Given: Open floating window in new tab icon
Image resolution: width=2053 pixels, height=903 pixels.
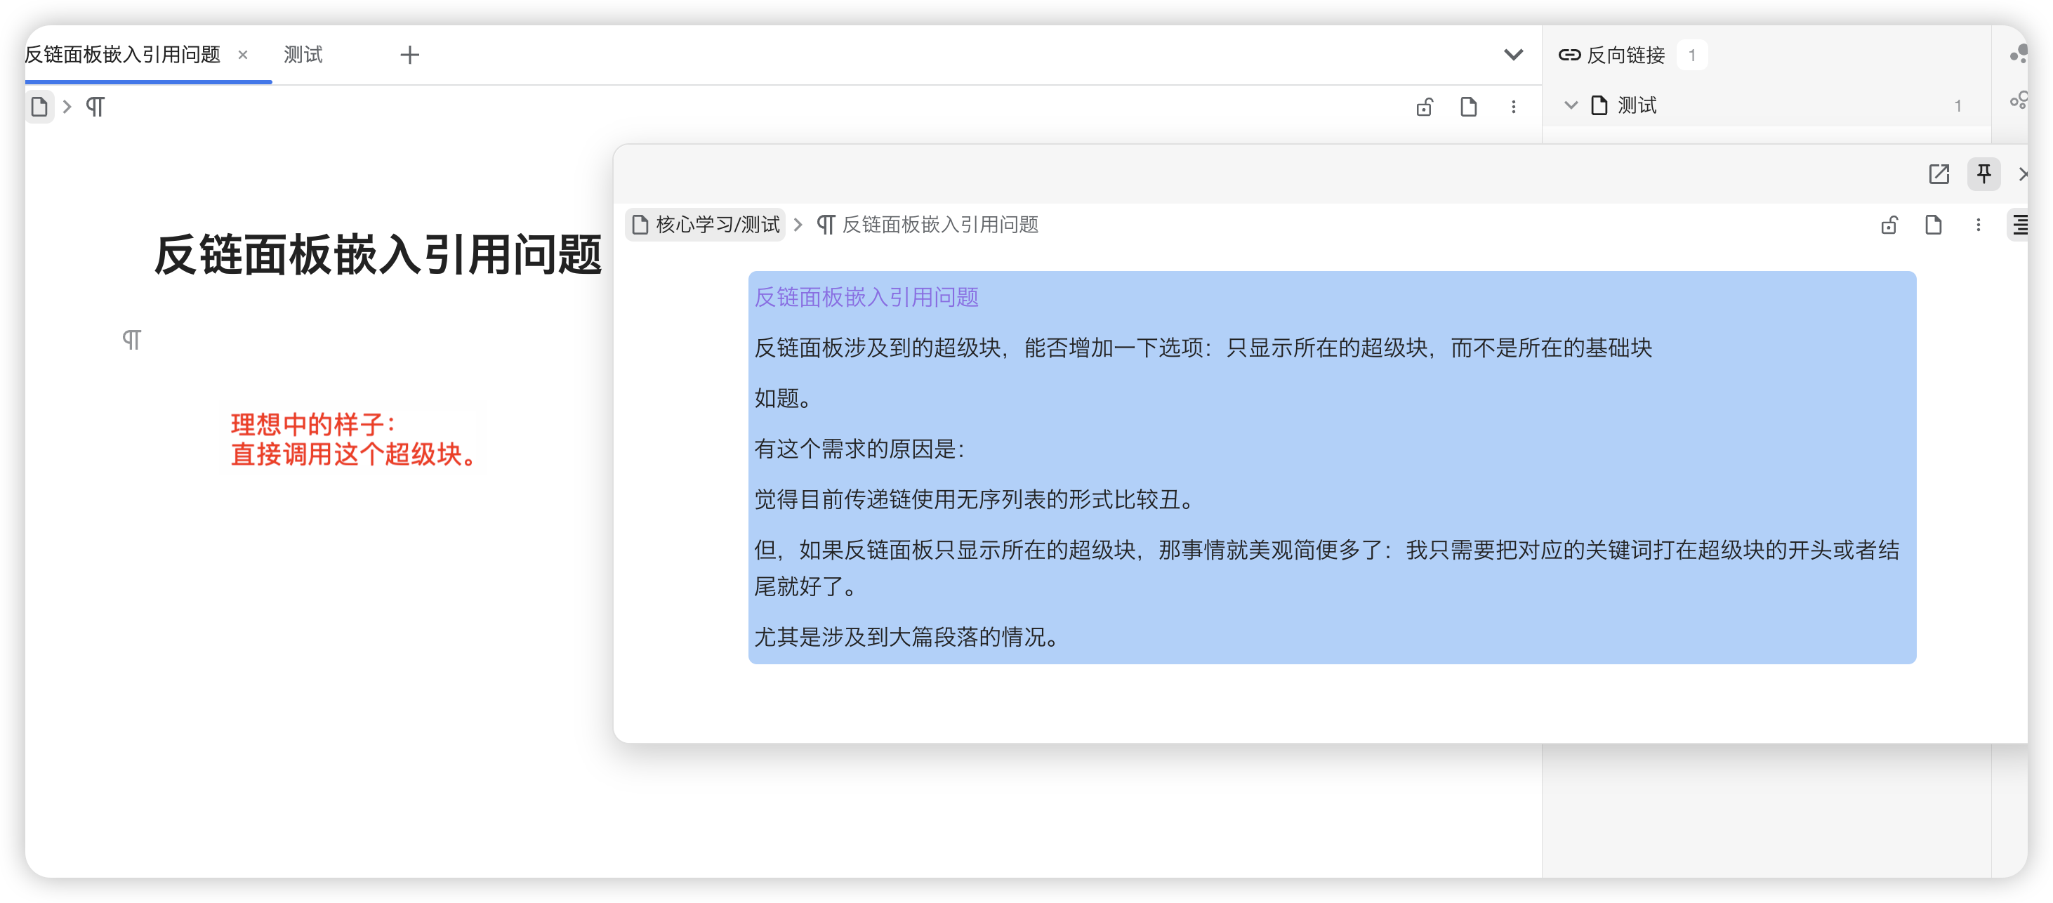Looking at the screenshot, I should tap(1939, 173).
